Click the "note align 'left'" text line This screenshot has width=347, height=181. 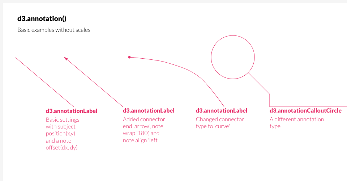[x=141, y=140]
